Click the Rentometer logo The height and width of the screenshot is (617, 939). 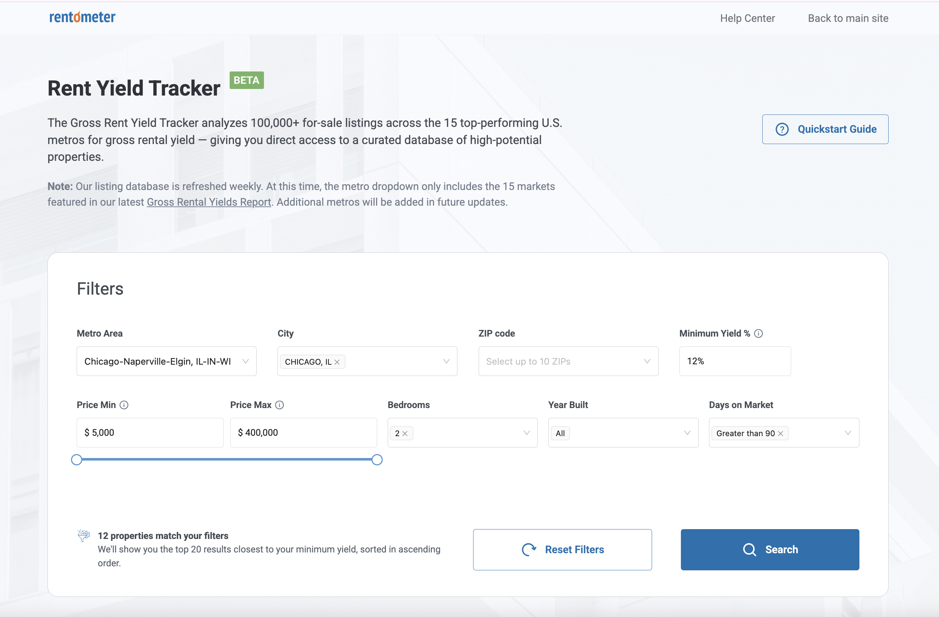(82, 16)
